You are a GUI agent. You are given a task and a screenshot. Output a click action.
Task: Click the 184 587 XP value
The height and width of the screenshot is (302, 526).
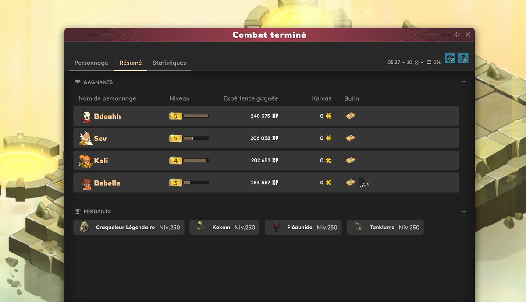pyautogui.click(x=265, y=183)
